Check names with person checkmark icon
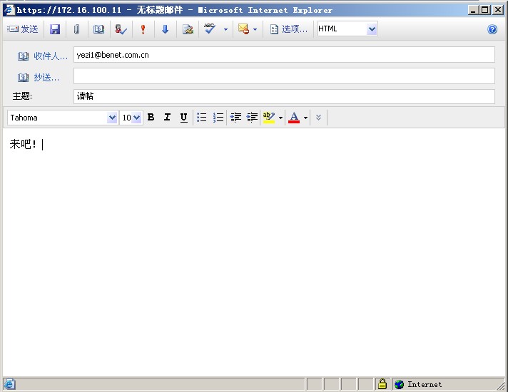The height and width of the screenshot is (392, 508). tap(121, 29)
